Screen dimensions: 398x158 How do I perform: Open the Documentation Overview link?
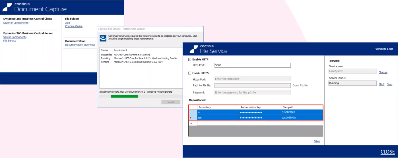tap(80, 45)
